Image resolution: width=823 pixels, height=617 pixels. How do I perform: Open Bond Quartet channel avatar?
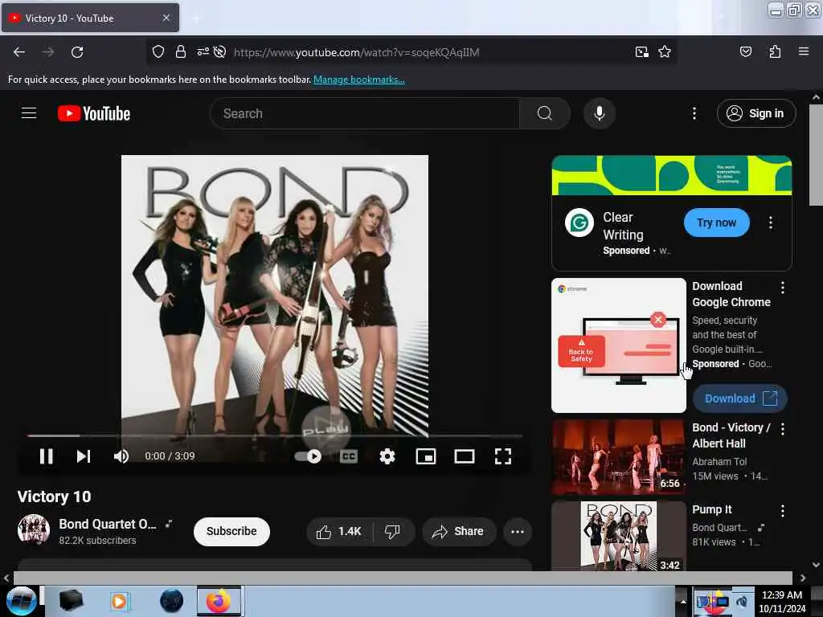pyautogui.click(x=34, y=530)
